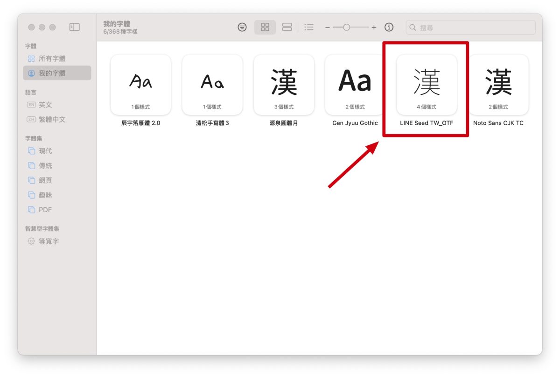The image size is (560, 377).
Task: Click the 清松手寫體3 name label
Action: (212, 123)
